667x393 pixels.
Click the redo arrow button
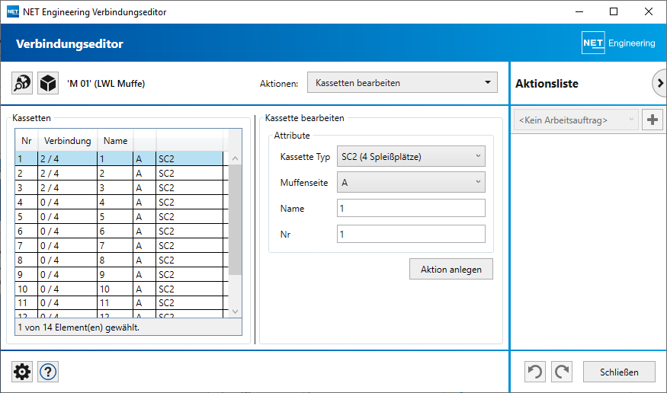point(562,372)
